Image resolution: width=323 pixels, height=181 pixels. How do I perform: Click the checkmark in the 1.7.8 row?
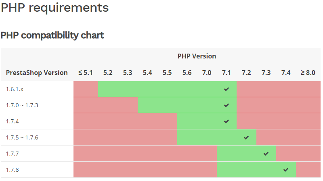pyautogui.click(x=286, y=170)
